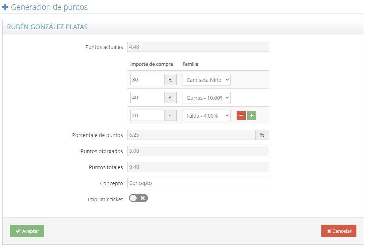The height and width of the screenshot is (247, 367).
Task: Click the Porcentaje de puntos field showing 6,25
Action: (191, 135)
